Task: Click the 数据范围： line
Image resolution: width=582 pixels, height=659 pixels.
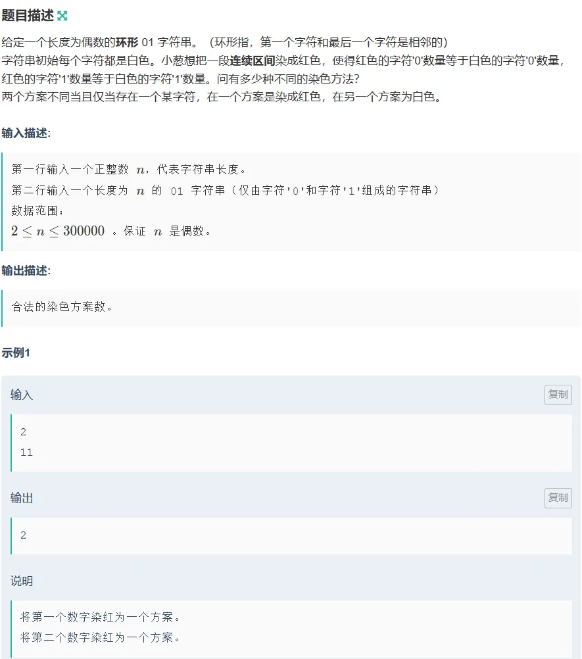Action: pyautogui.click(x=38, y=210)
